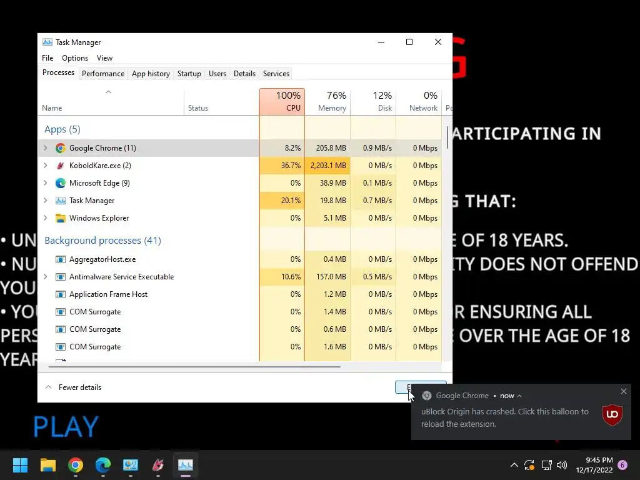Open File Explorer from the taskbar
640x480 pixels.
click(x=47, y=465)
